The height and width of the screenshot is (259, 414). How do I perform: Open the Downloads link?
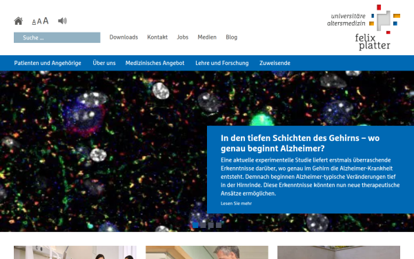[x=124, y=37]
